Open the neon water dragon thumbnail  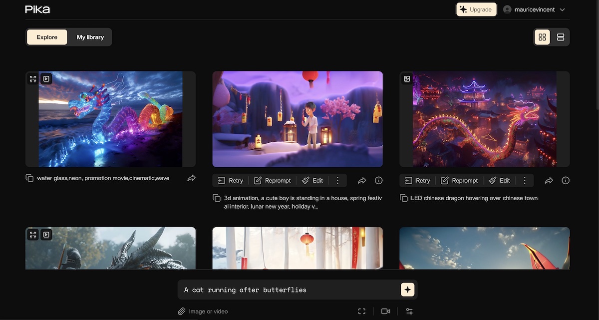110,119
